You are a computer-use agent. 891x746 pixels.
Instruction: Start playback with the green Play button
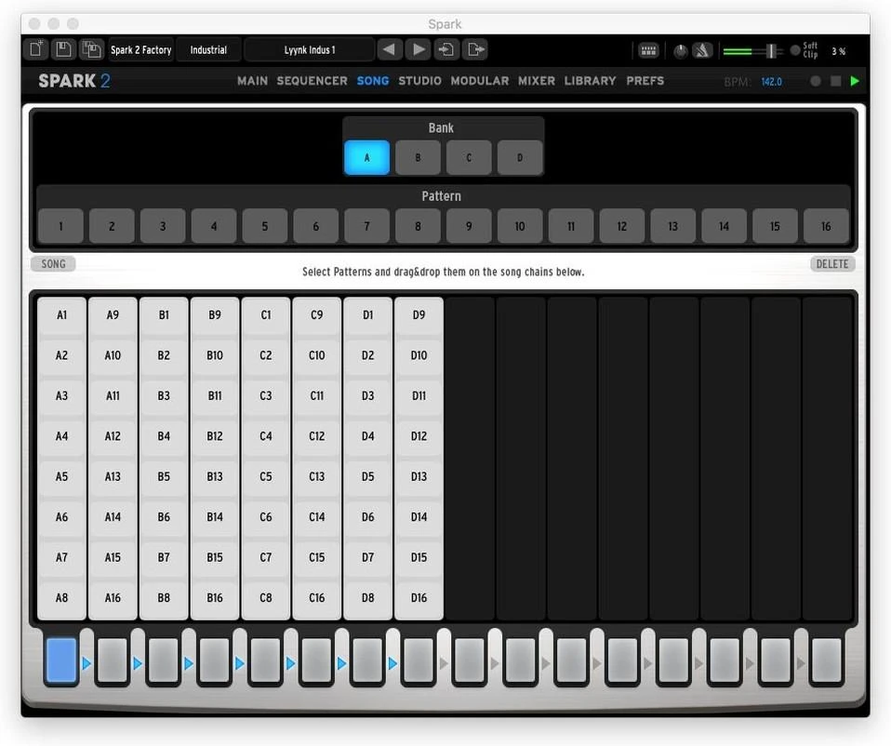855,81
